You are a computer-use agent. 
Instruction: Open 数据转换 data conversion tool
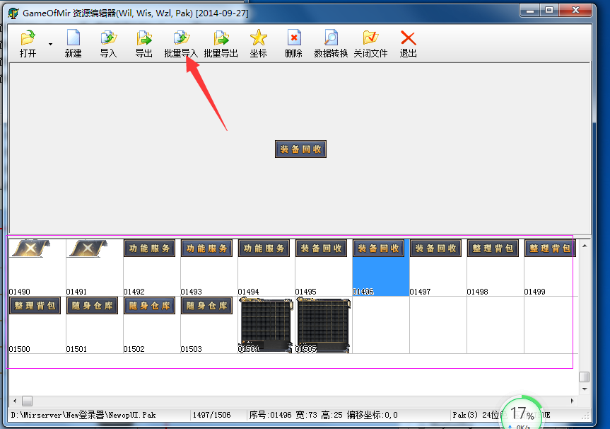331,38
